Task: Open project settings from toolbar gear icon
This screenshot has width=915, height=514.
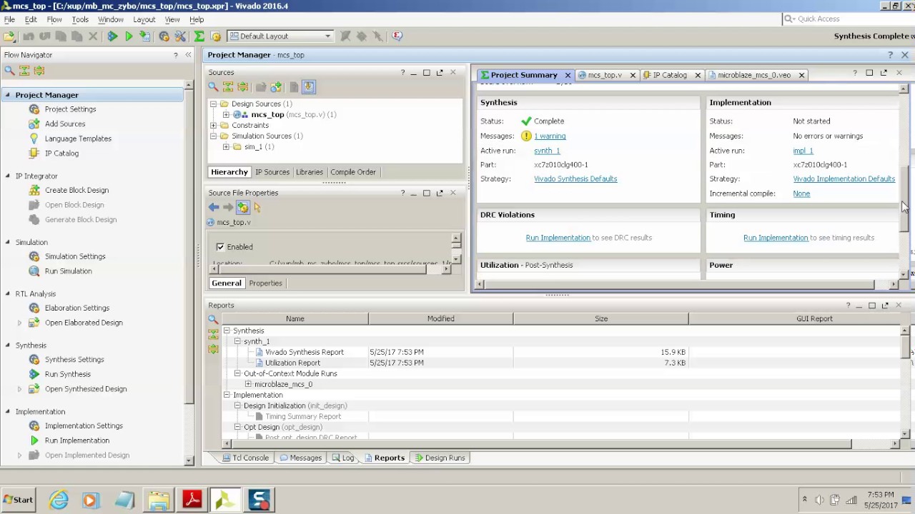Action: point(164,36)
